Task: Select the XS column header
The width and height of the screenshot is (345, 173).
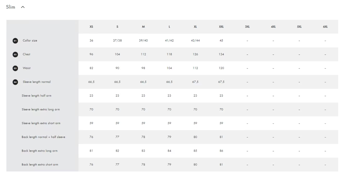Action: click(91, 27)
